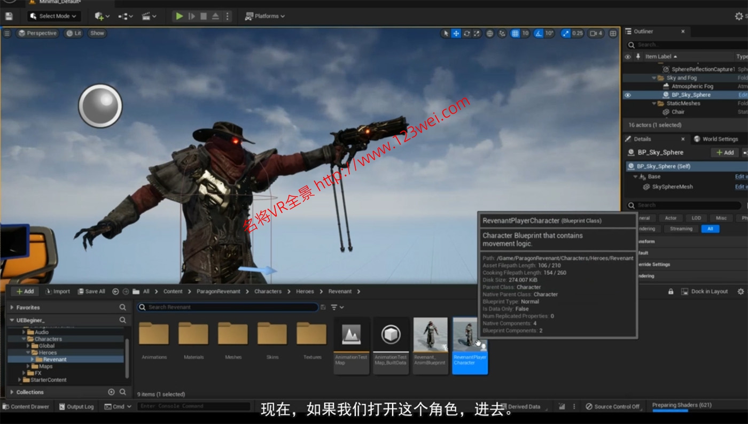Open the Save current level icon
The height and width of the screenshot is (424, 748).
[8, 16]
